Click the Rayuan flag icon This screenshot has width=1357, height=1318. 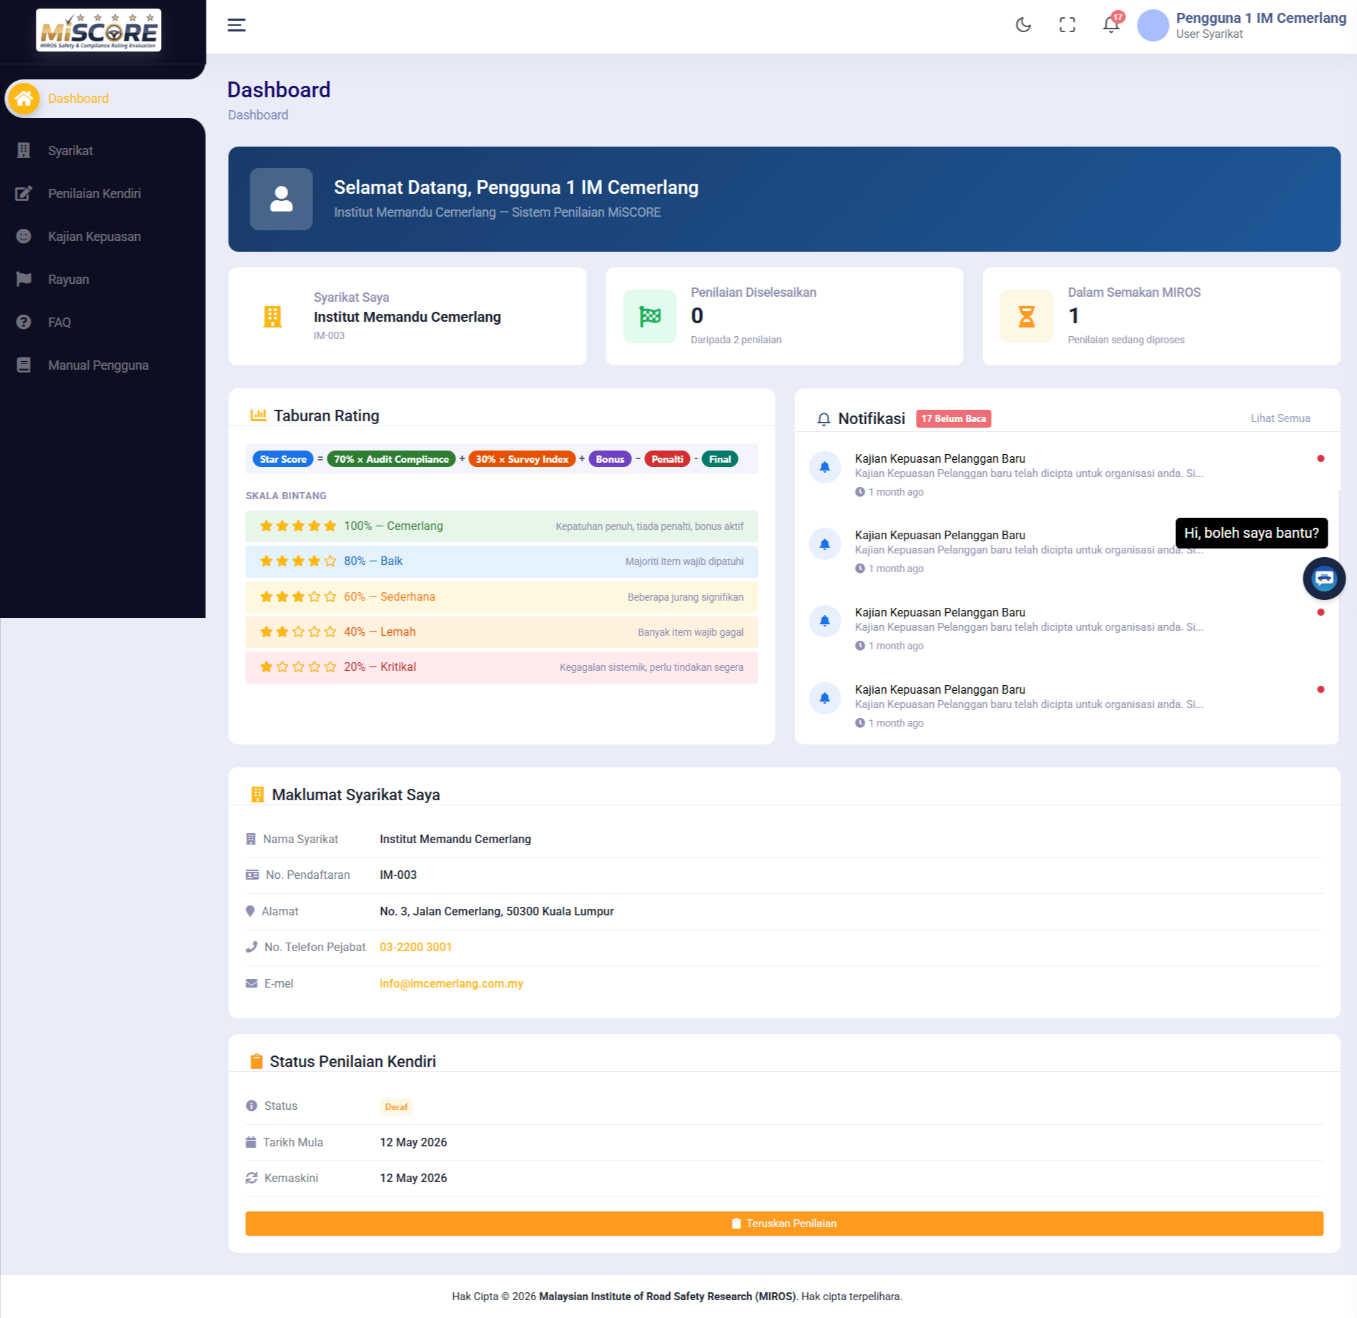click(x=24, y=279)
